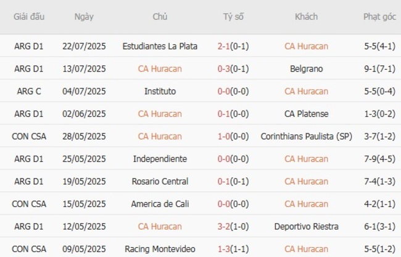Click the 0-3 score against Belgrano
This screenshot has width=401, height=257.
224,69
